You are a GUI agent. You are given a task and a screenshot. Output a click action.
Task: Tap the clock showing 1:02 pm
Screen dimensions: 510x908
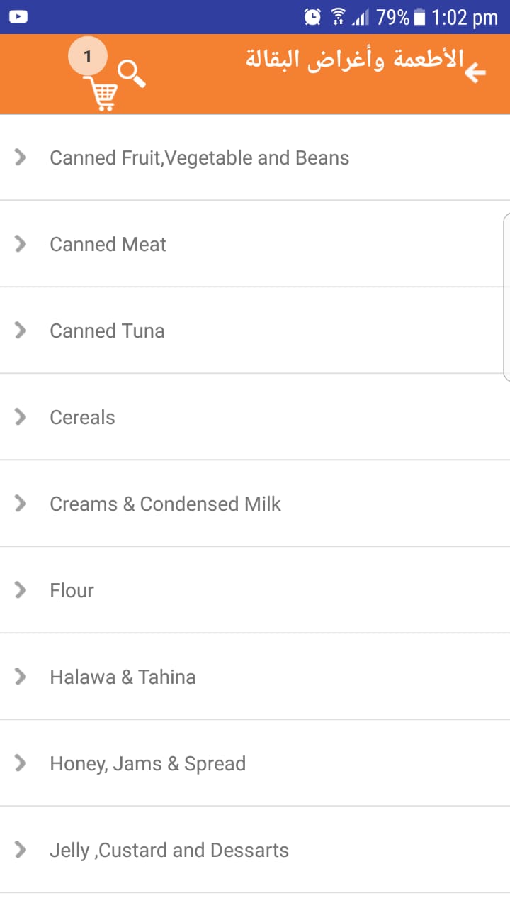click(465, 17)
